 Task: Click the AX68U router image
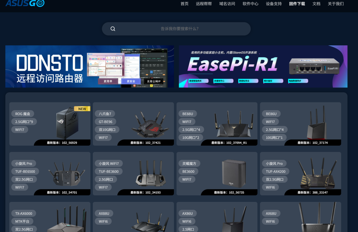(318, 217)
